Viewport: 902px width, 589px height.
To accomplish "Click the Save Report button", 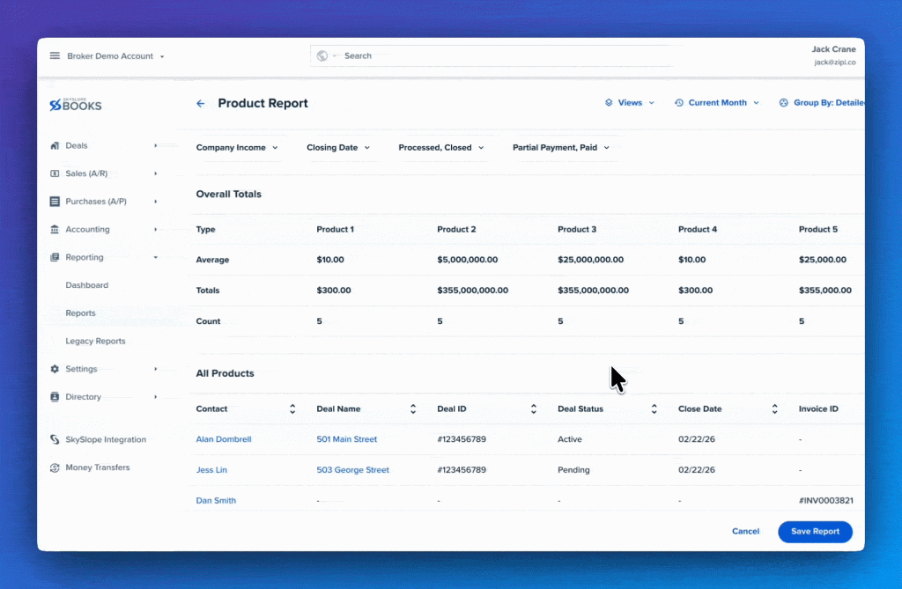I will 815,532.
